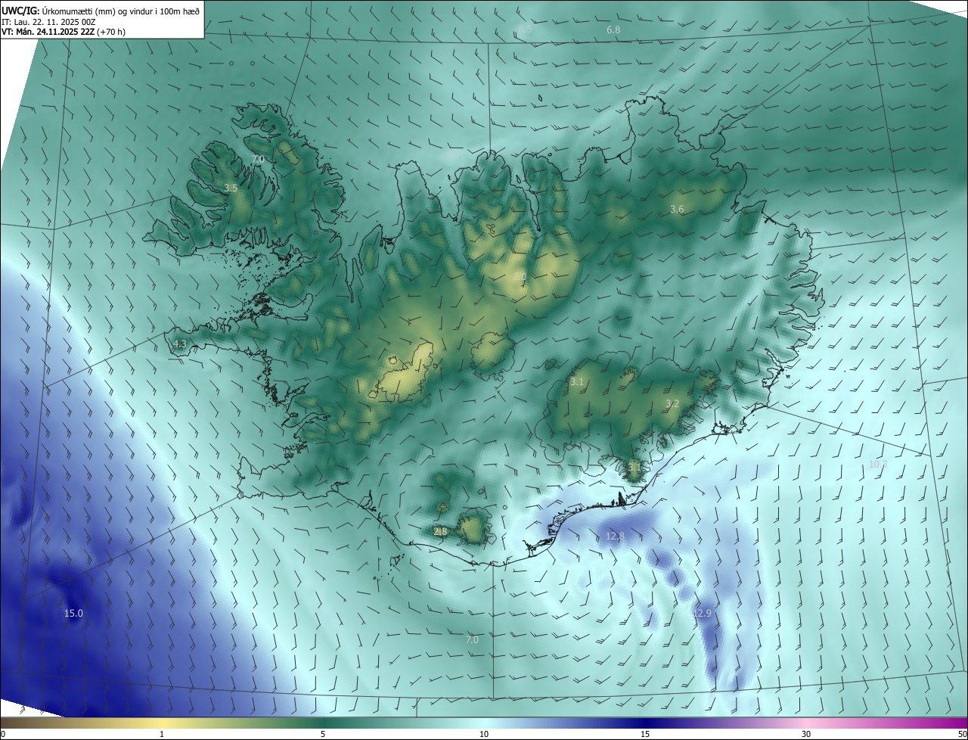The image size is (968, 740).
Task: Select the 2.8 value near the south coast glaciers
Action: (x=441, y=532)
